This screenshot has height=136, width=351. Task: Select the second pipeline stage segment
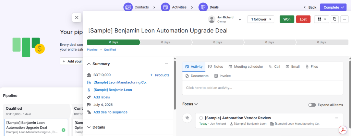click(166, 42)
